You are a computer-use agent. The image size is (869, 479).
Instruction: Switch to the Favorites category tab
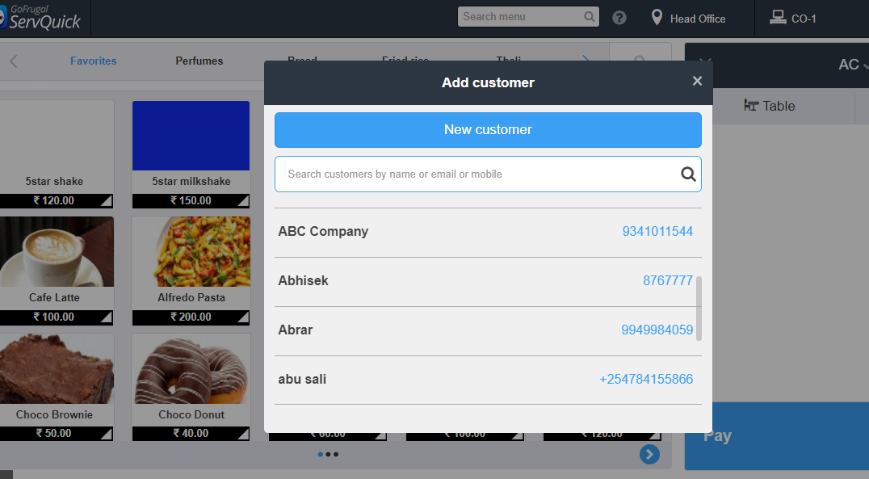[93, 61]
